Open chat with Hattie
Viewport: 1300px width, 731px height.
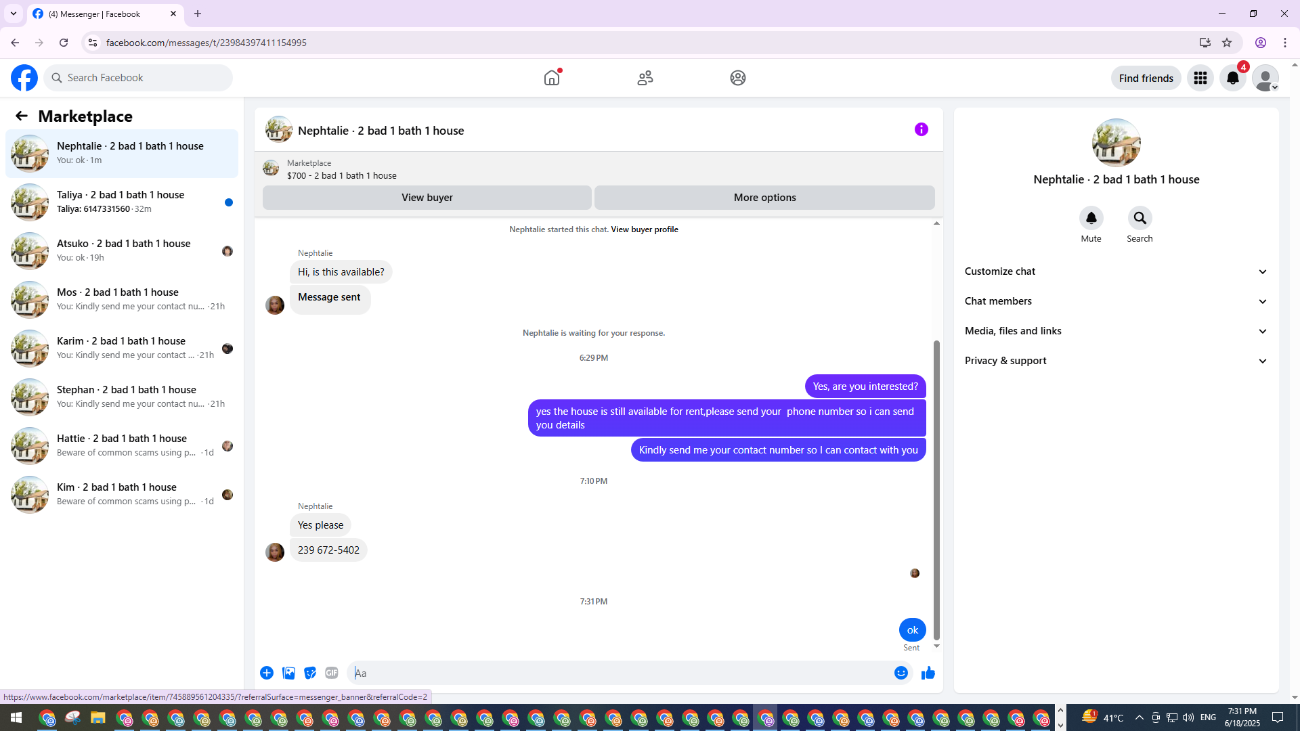coord(122,445)
